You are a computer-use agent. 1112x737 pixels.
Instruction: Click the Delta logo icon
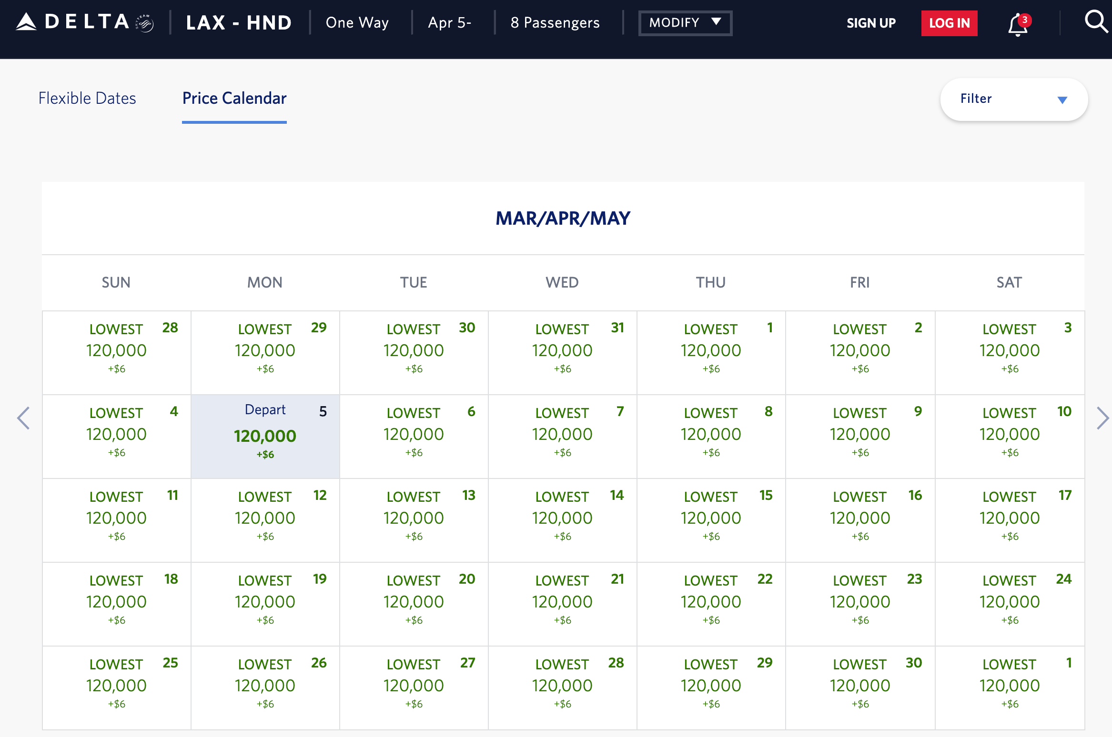point(27,22)
